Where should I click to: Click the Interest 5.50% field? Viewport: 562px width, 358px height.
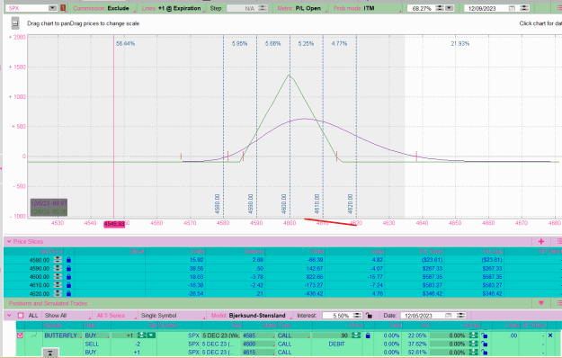[x=337, y=316]
